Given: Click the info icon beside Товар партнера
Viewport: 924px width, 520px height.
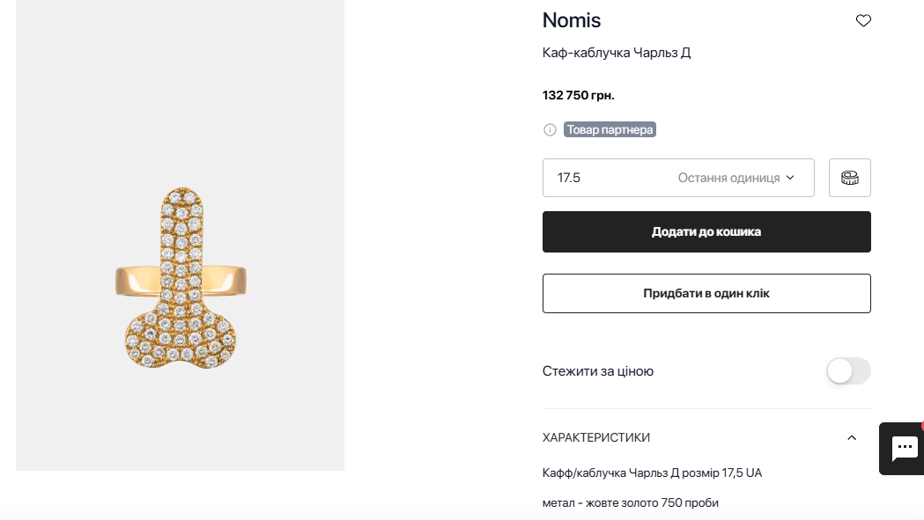Looking at the screenshot, I should coord(550,130).
